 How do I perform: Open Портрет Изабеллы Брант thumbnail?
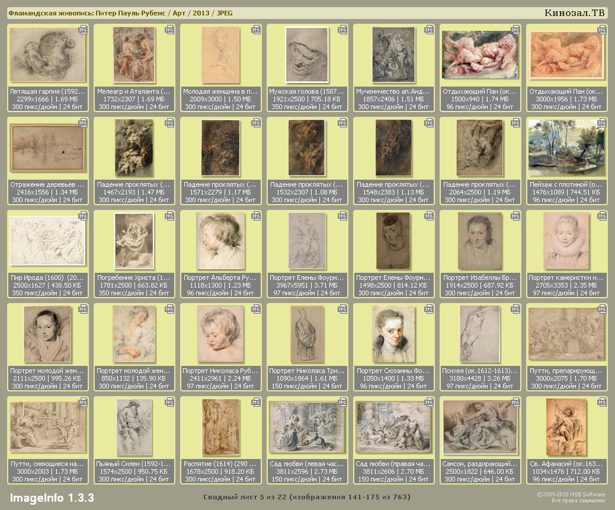click(x=480, y=240)
